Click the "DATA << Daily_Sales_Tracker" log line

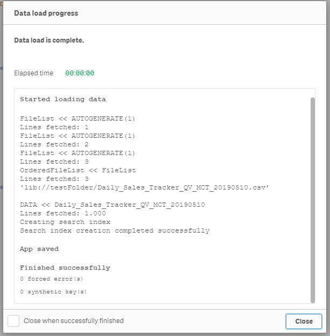click(113, 205)
